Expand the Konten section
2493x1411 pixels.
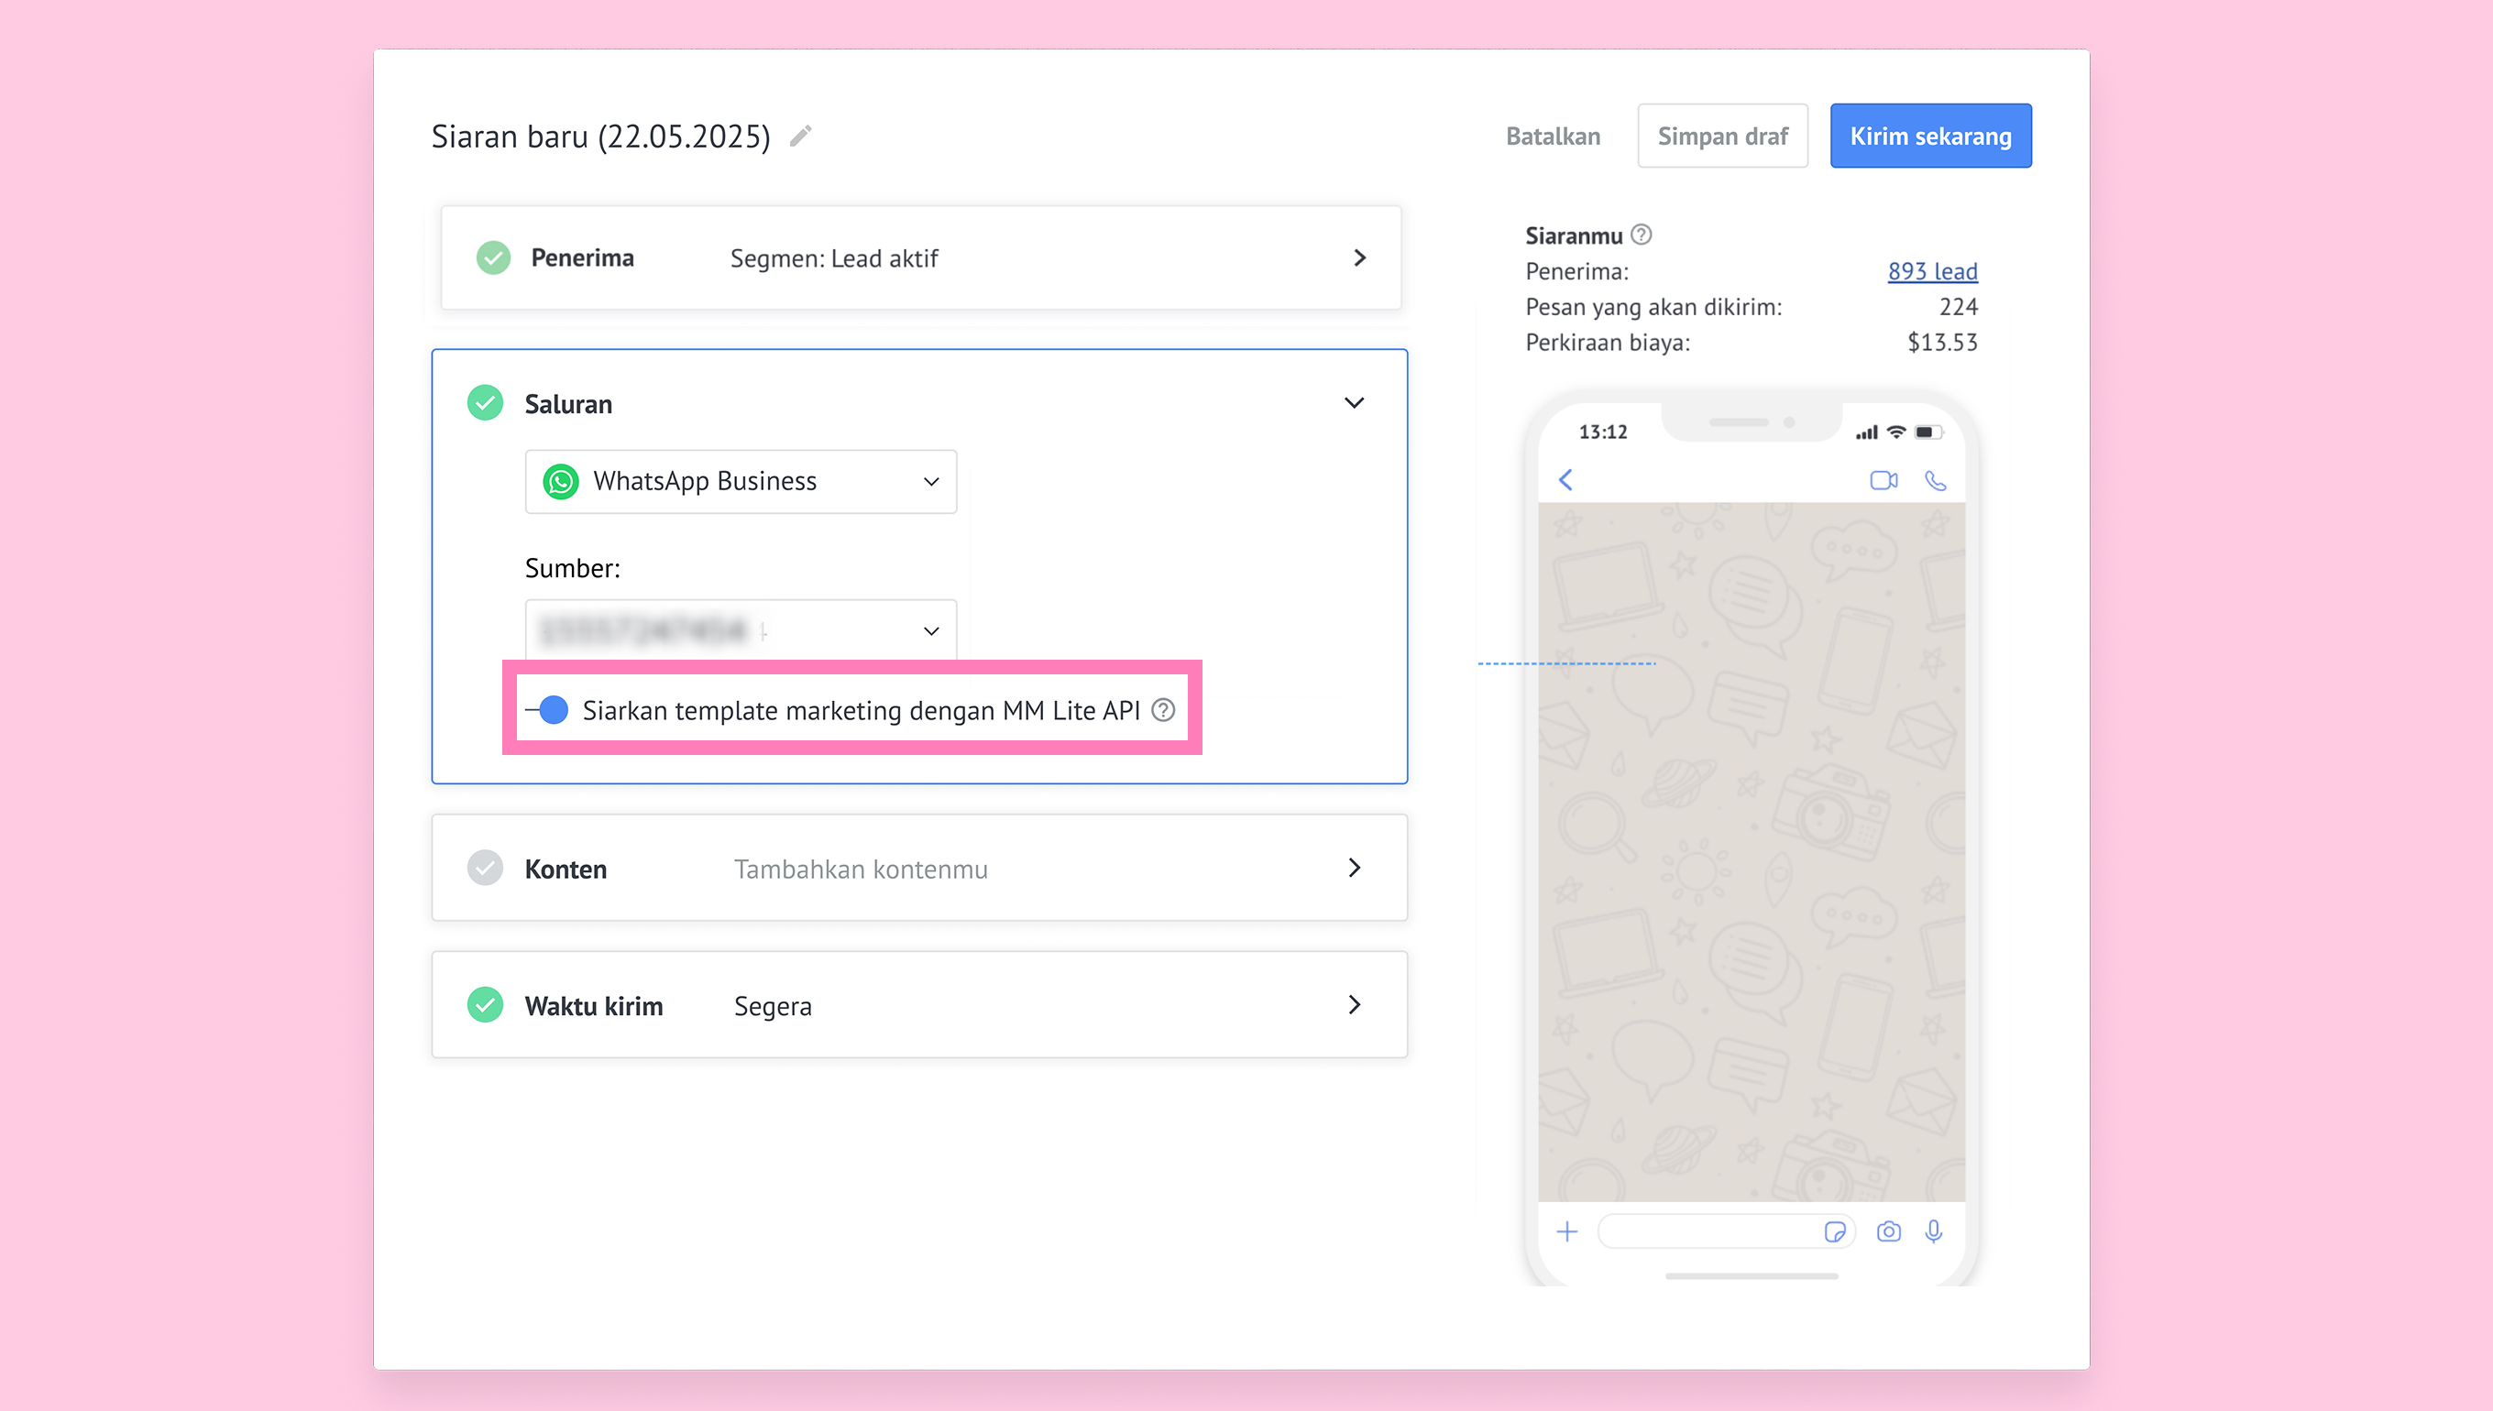pyautogui.click(x=1354, y=869)
